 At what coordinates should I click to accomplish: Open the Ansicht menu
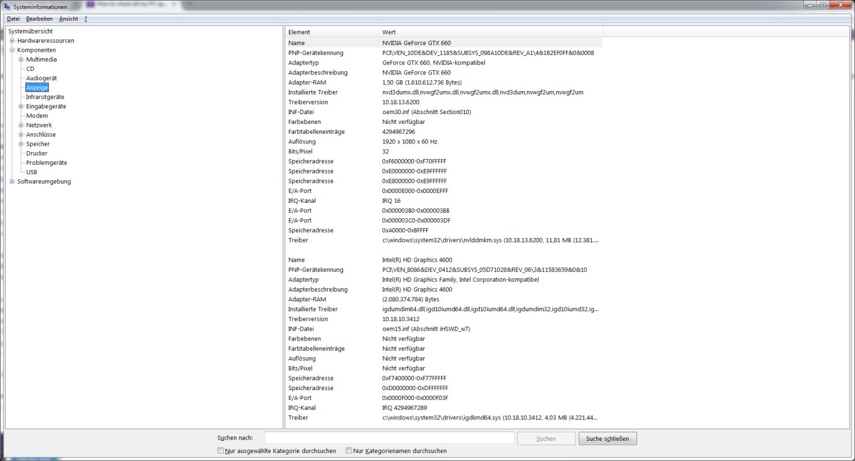tap(69, 19)
